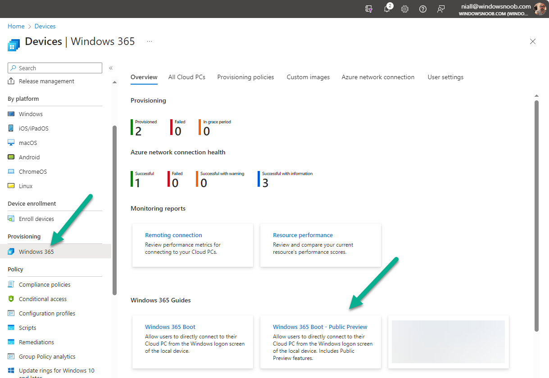The width and height of the screenshot is (549, 378).
Task: Open the Resource performance report link
Action: point(303,235)
